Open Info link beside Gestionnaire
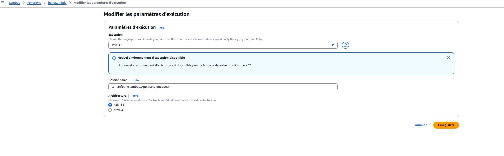504x156 pixels. pyautogui.click(x=136, y=80)
